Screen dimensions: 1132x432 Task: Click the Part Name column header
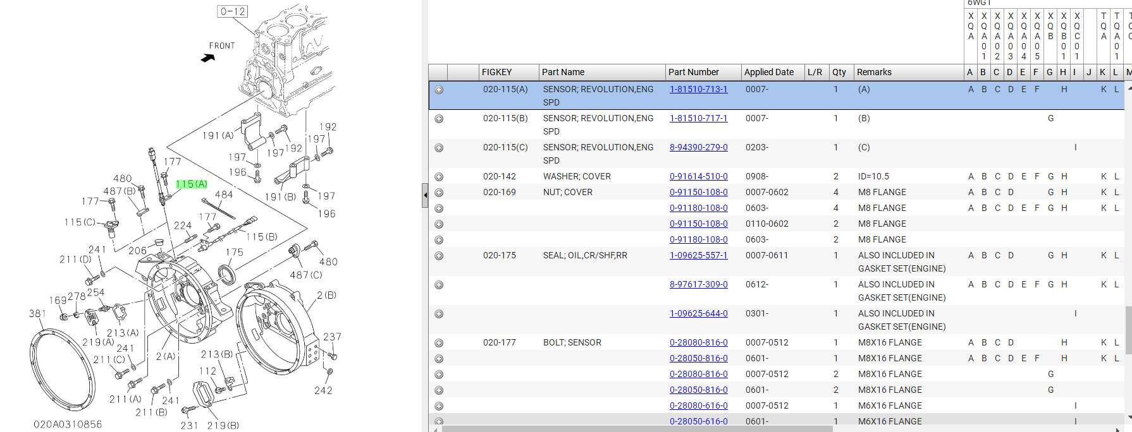click(x=602, y=72)
